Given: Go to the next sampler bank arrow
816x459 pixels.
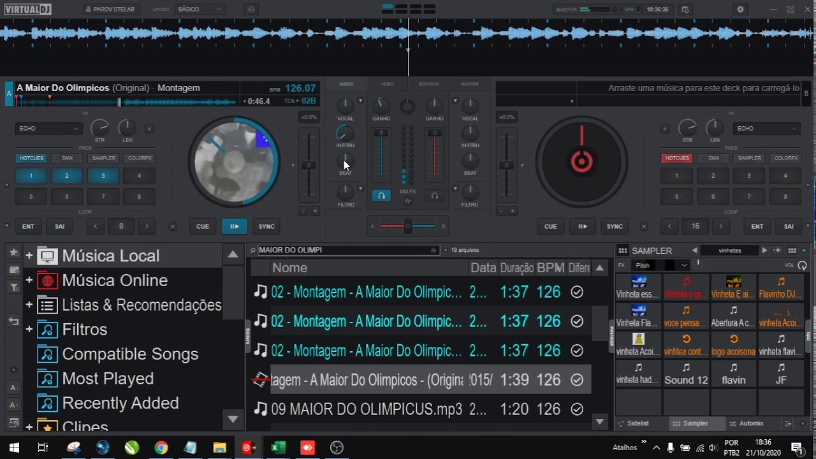Looking at the screenshot, I should (x=764, y=251).
